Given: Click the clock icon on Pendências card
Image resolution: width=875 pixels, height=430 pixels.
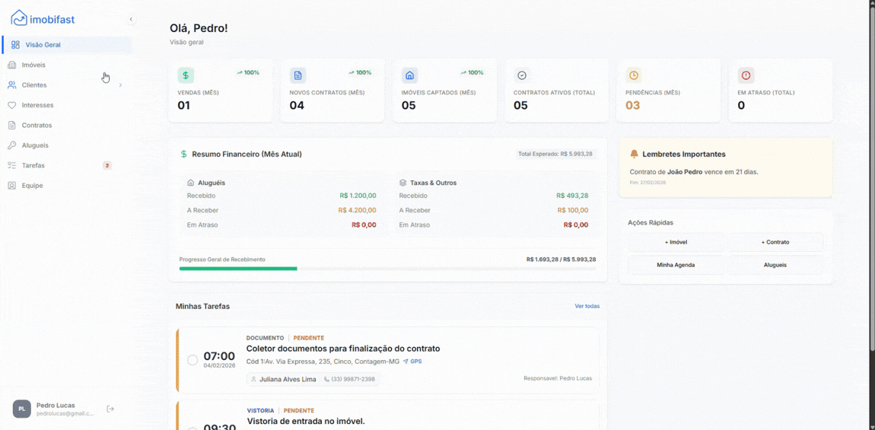Looking at the screenshot, I should click(x=633, y=75).
